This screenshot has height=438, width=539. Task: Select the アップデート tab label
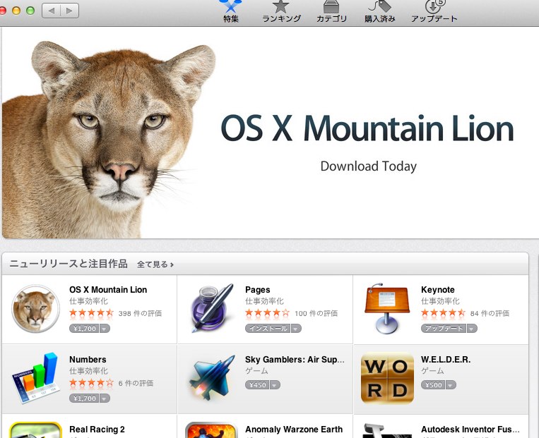[434, 19]
